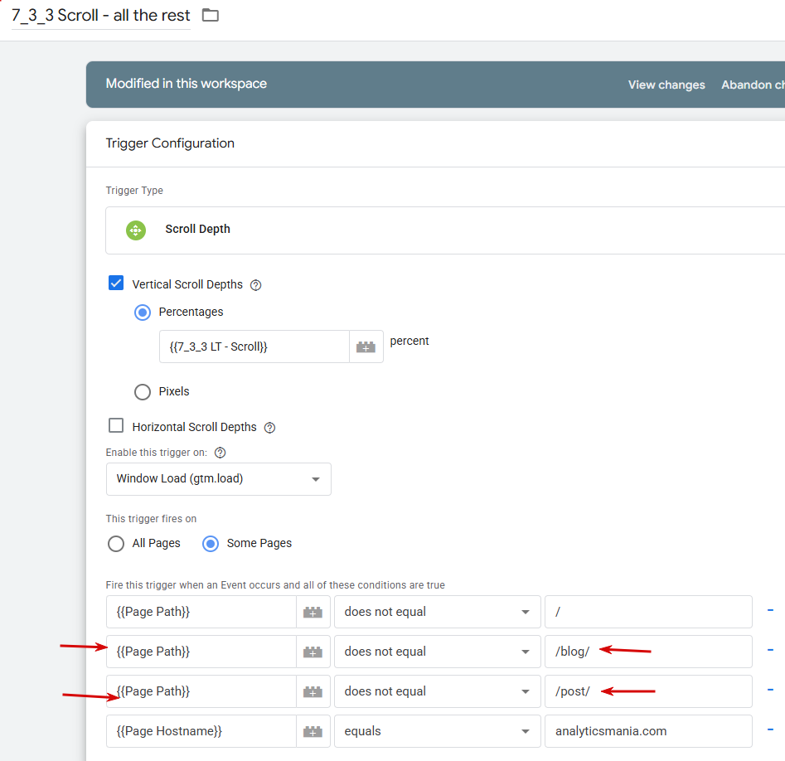Viewport: 785px width, 761px height.
Task: Select the Pixels radio option
Action: [x=143, y=391]
